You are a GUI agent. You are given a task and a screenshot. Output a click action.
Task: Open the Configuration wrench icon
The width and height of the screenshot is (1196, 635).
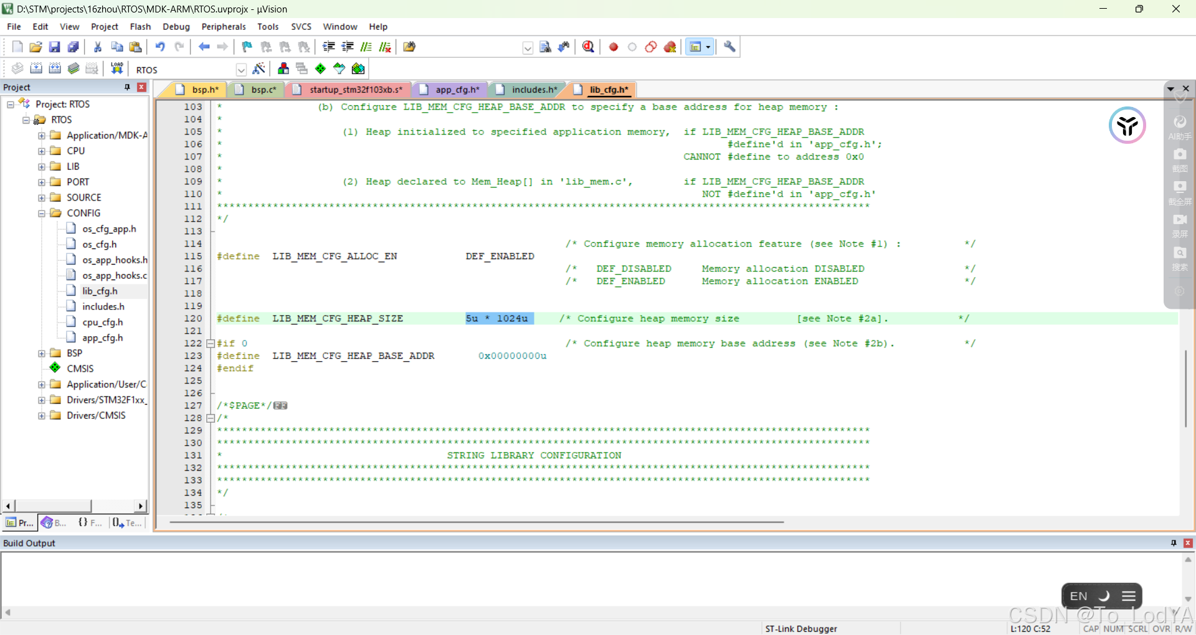729,47
